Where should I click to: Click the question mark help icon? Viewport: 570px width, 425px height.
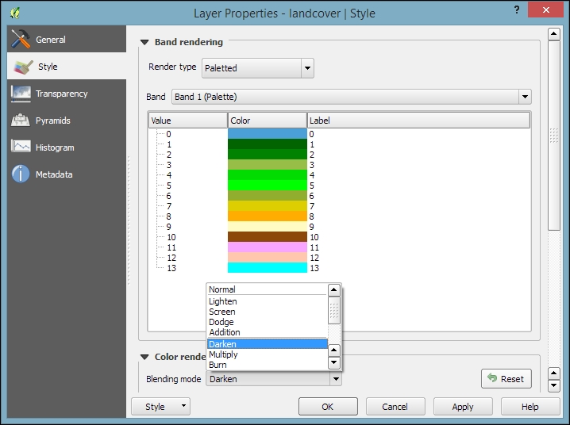pyautogui.click(x=517, y=10)
